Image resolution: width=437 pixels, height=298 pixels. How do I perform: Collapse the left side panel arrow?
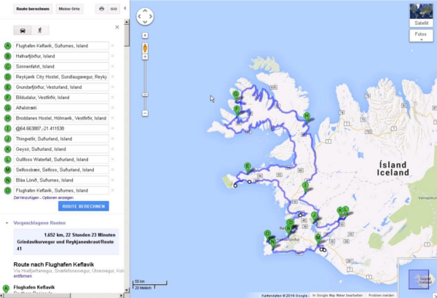125,8
